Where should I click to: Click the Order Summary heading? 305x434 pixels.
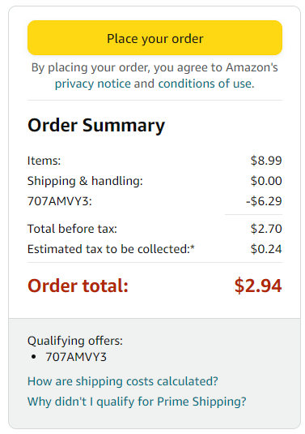tap(96, 126)
